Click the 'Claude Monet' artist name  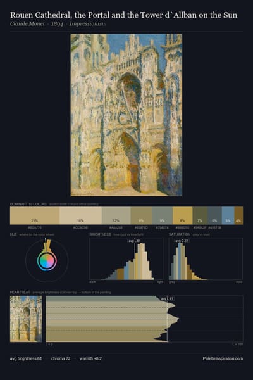27,24
